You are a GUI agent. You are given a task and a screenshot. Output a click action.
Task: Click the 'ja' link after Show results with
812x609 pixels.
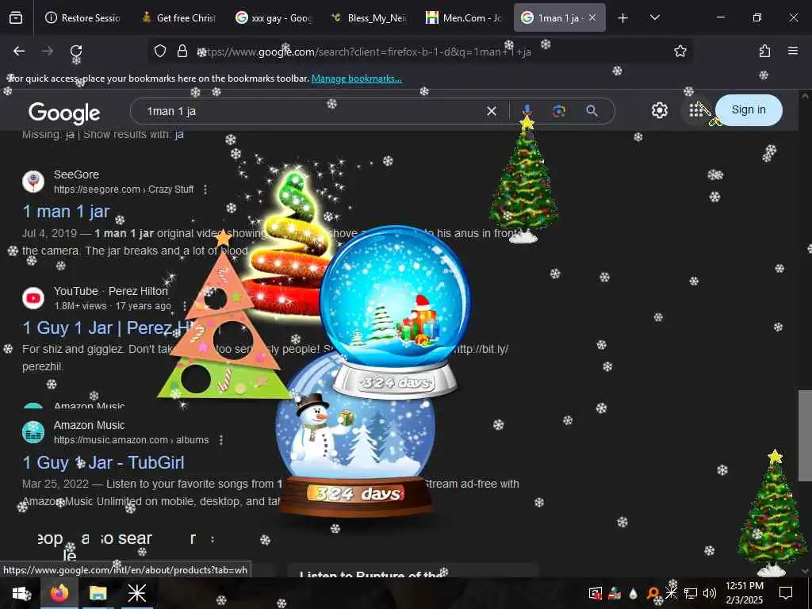179,135
